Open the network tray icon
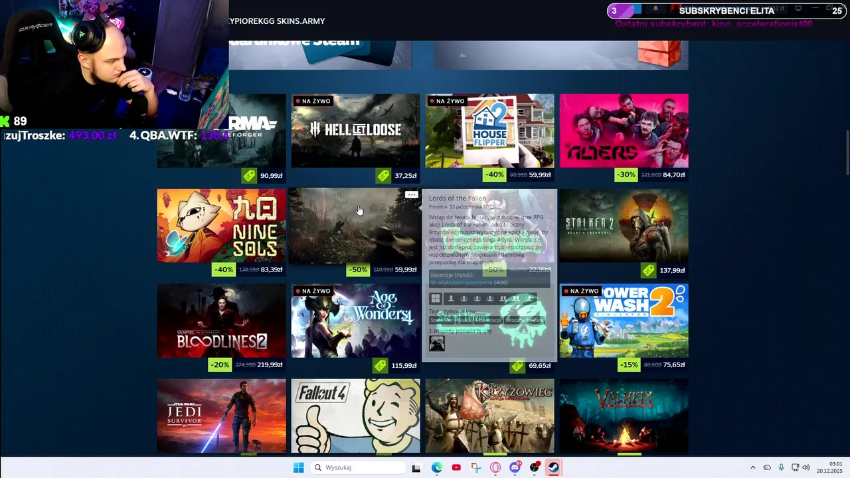The width and height of the screenshot is (850, 478). click(794, 468)
